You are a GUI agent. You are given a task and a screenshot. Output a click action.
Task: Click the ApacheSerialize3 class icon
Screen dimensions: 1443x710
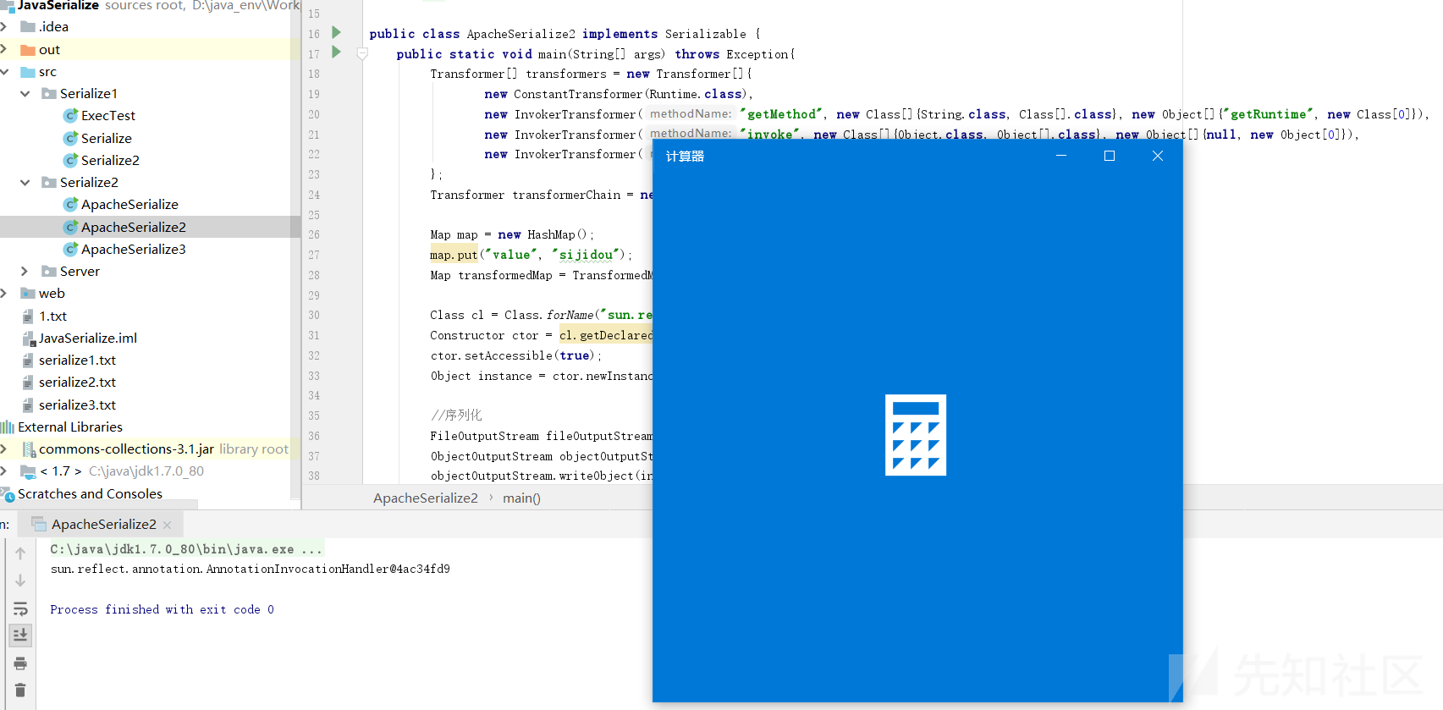pyautogui.click(x=71, y=249)
